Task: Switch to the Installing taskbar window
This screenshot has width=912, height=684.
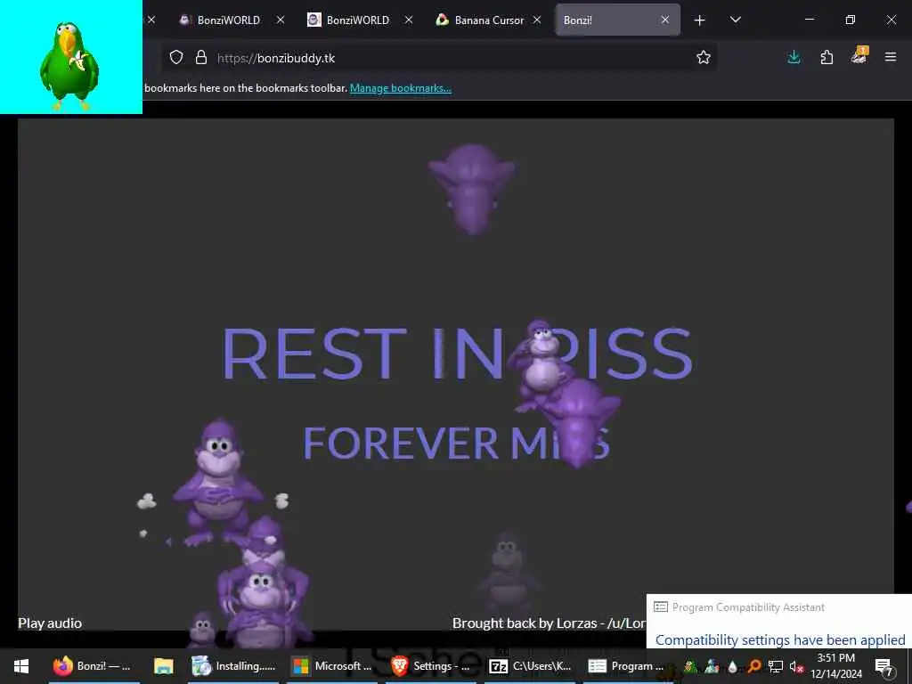Action: pyautogui.click(x=234, y=666)
